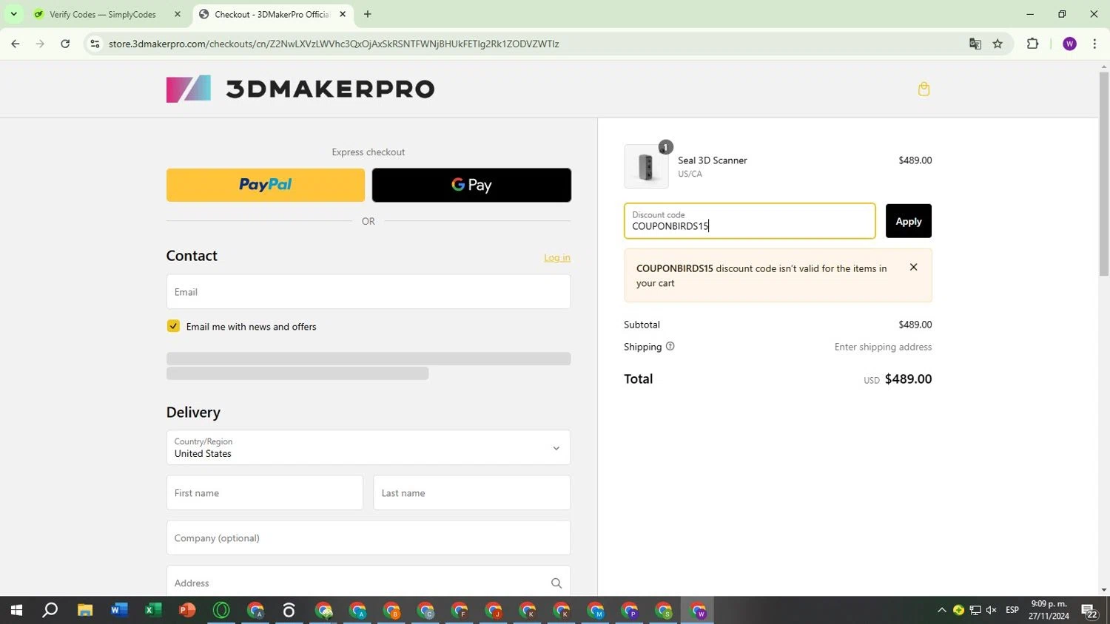The width and height of the screenshot is (1110, 624).
Task: Open the Chrome extensions puzzle icon
Action: (1033, 44)
